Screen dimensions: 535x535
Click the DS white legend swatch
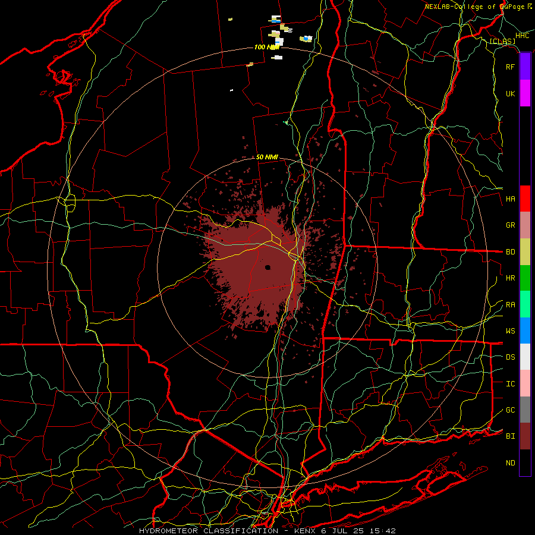click(x=525, y=357)
